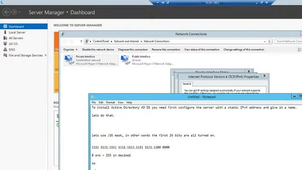Click inside the Notepad text area

[196, 137]
